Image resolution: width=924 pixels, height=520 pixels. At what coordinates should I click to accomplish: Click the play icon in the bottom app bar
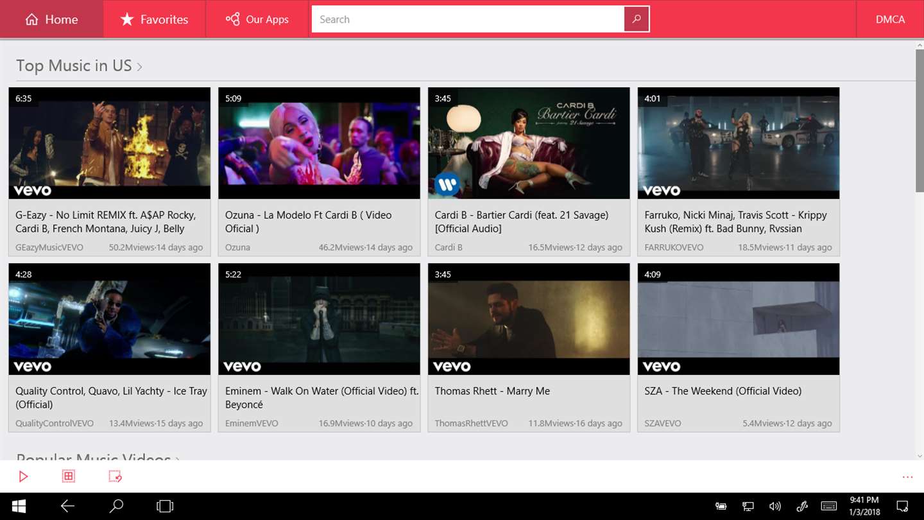click(x=23, y=476)
